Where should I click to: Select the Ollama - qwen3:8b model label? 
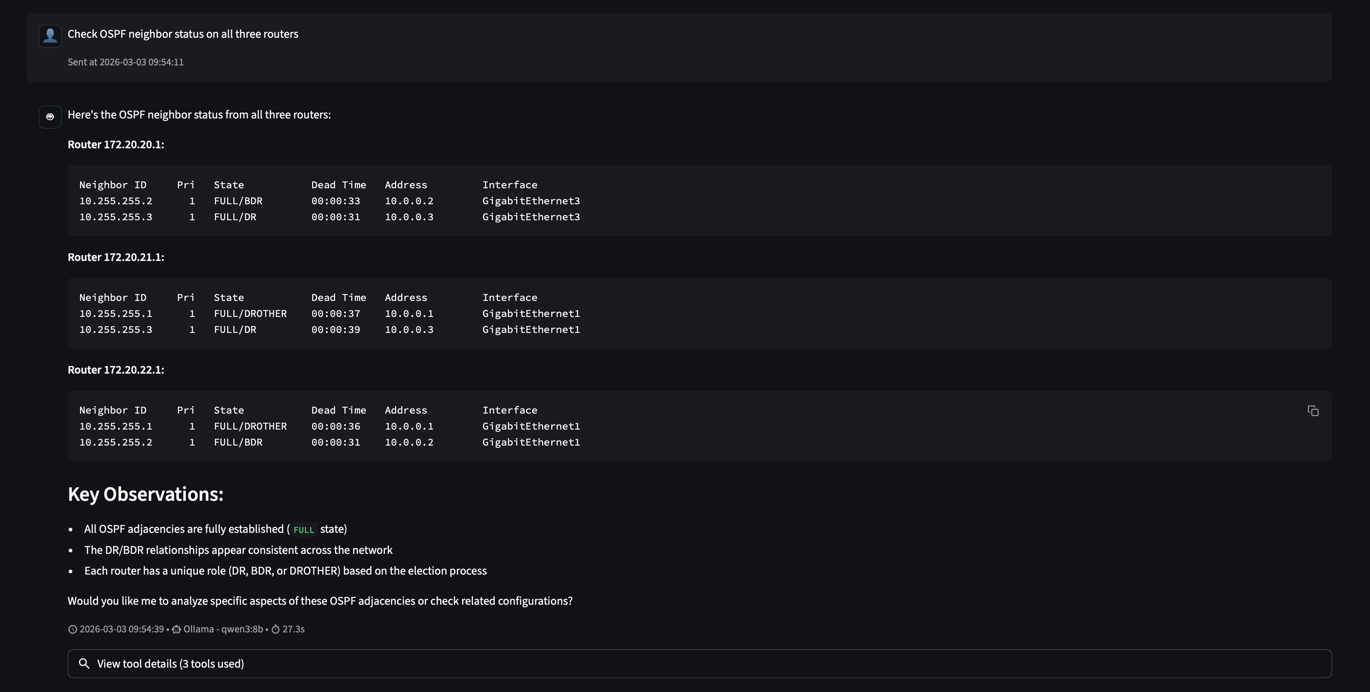click(223, 629)
